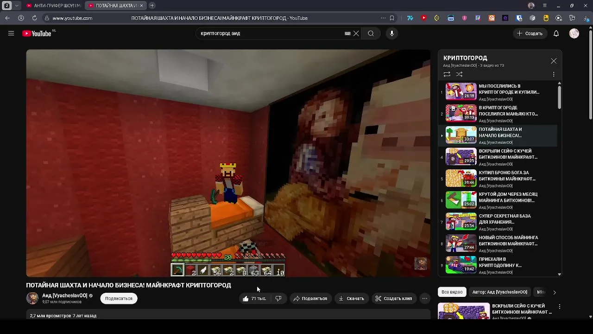Reload the page
This screenshot has height=334, width=593.
pyautogui.click(x=34, y=18)
